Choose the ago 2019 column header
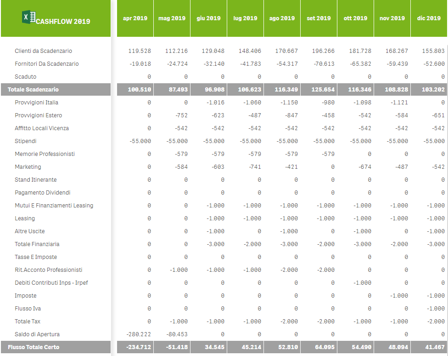Screen dimensions: 448x356 tap(282, 18)
